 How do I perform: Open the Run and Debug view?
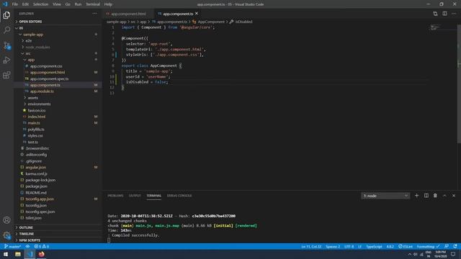tap(6, 60)
